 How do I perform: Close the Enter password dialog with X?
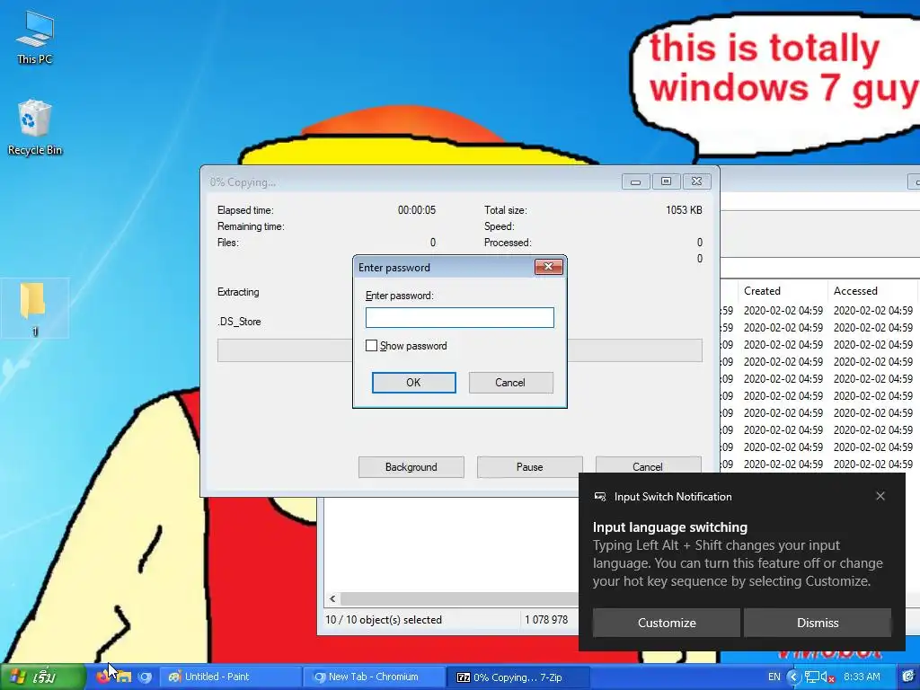pos(549,267)
